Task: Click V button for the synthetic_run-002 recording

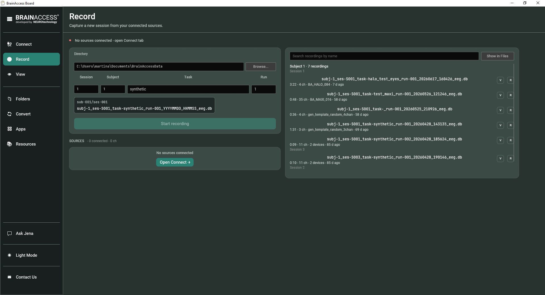Action: tap(500, 140)
